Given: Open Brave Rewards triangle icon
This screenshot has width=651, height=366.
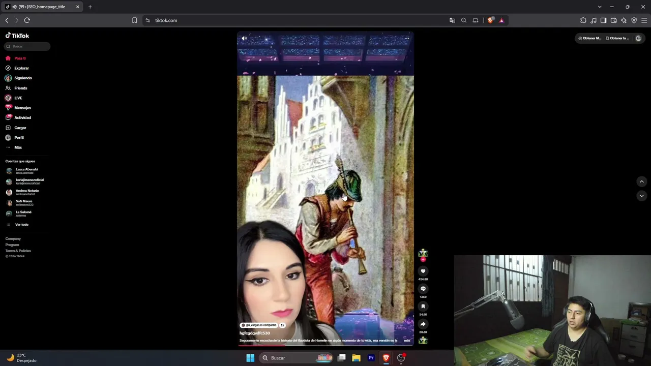Looking at the screenshot, I should point(501,20).
